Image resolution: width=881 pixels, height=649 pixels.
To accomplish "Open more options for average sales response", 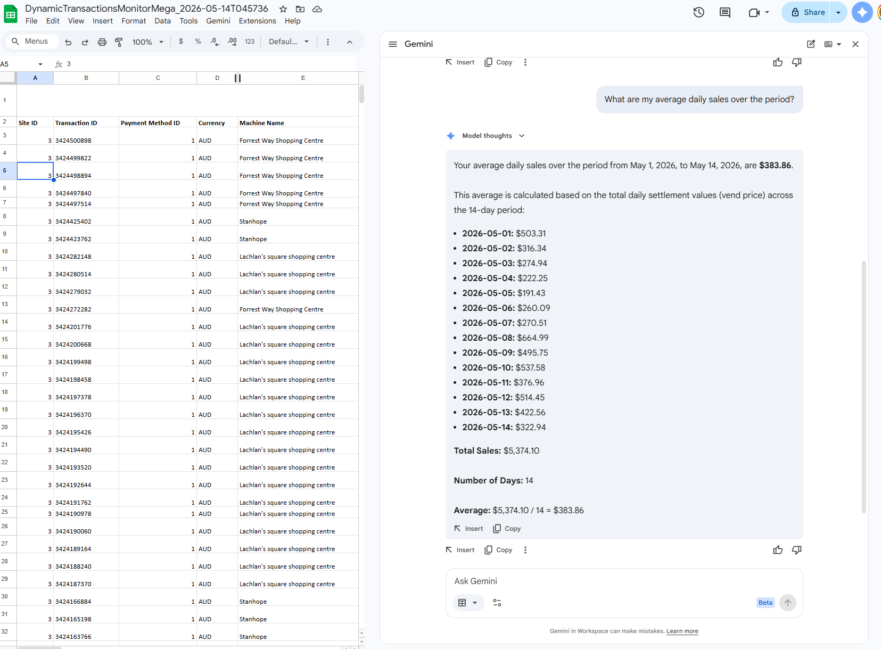I will (525, 550).
